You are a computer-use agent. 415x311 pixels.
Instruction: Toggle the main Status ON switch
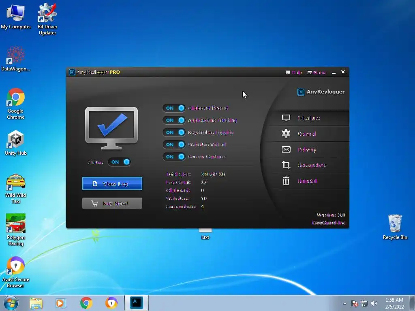(x=120, y=162)
